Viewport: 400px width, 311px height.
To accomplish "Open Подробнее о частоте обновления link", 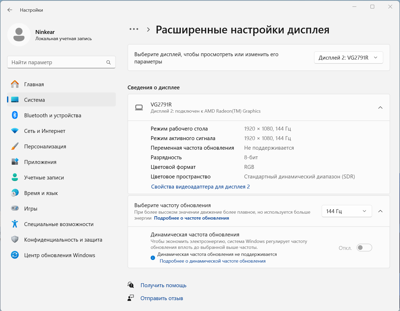I will coord(191,218).
